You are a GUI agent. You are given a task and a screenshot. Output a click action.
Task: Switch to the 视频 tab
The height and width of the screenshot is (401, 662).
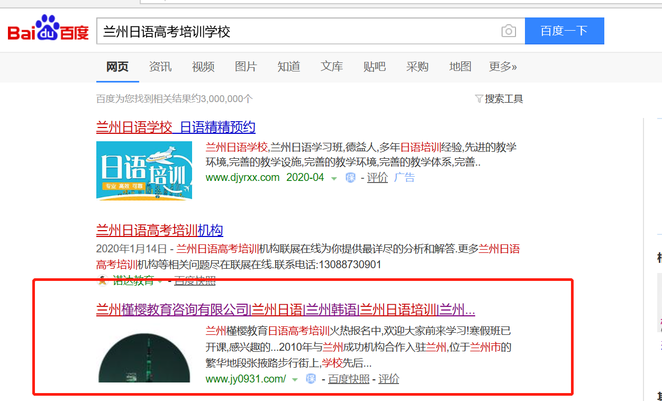(203, 67)
